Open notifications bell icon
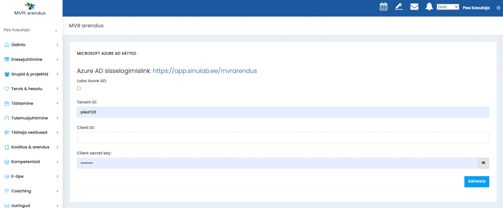 point(429,6)
